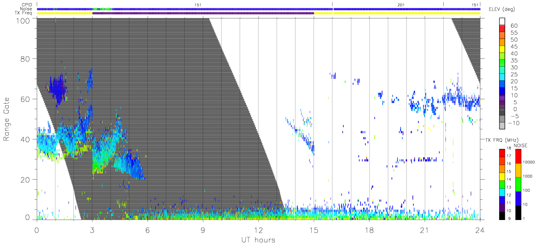Screen dimensions: 540x249
Task: Click the '1' label on NOISE legend
Action: [525, 218]
